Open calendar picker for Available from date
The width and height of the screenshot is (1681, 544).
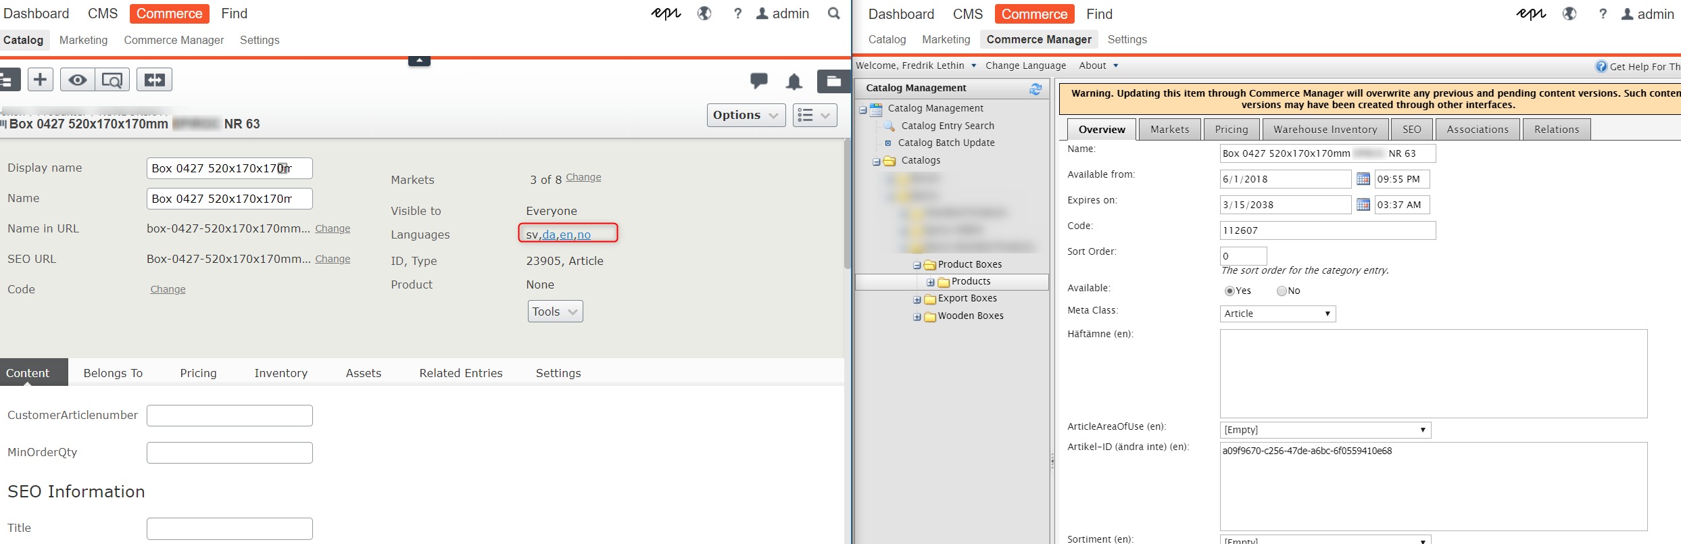1363,179
